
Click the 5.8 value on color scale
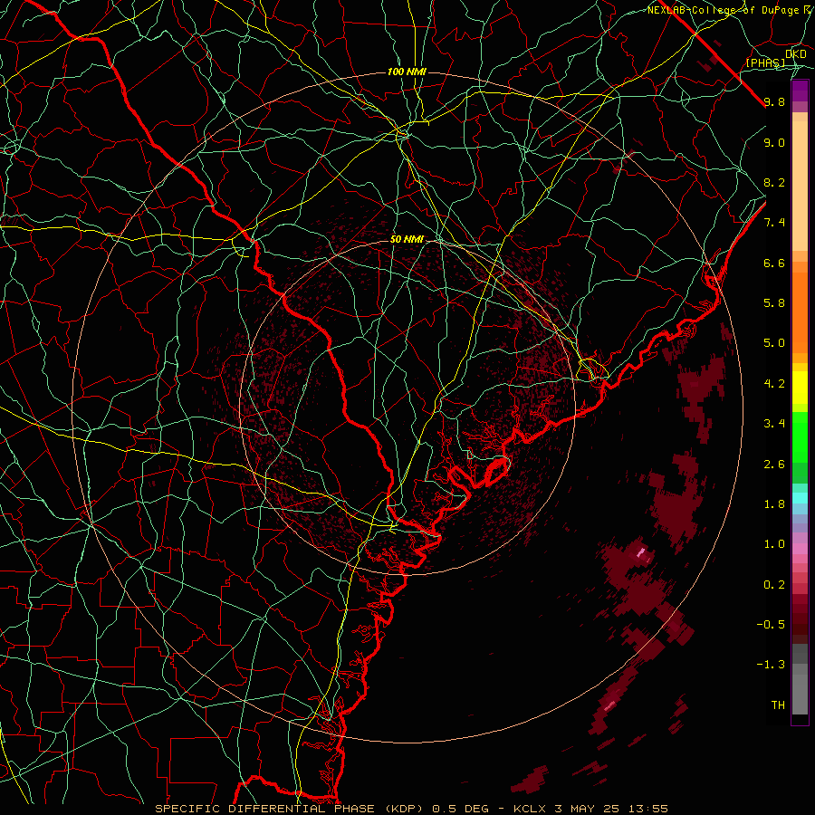pyautogui.click(x=774, y=303)
